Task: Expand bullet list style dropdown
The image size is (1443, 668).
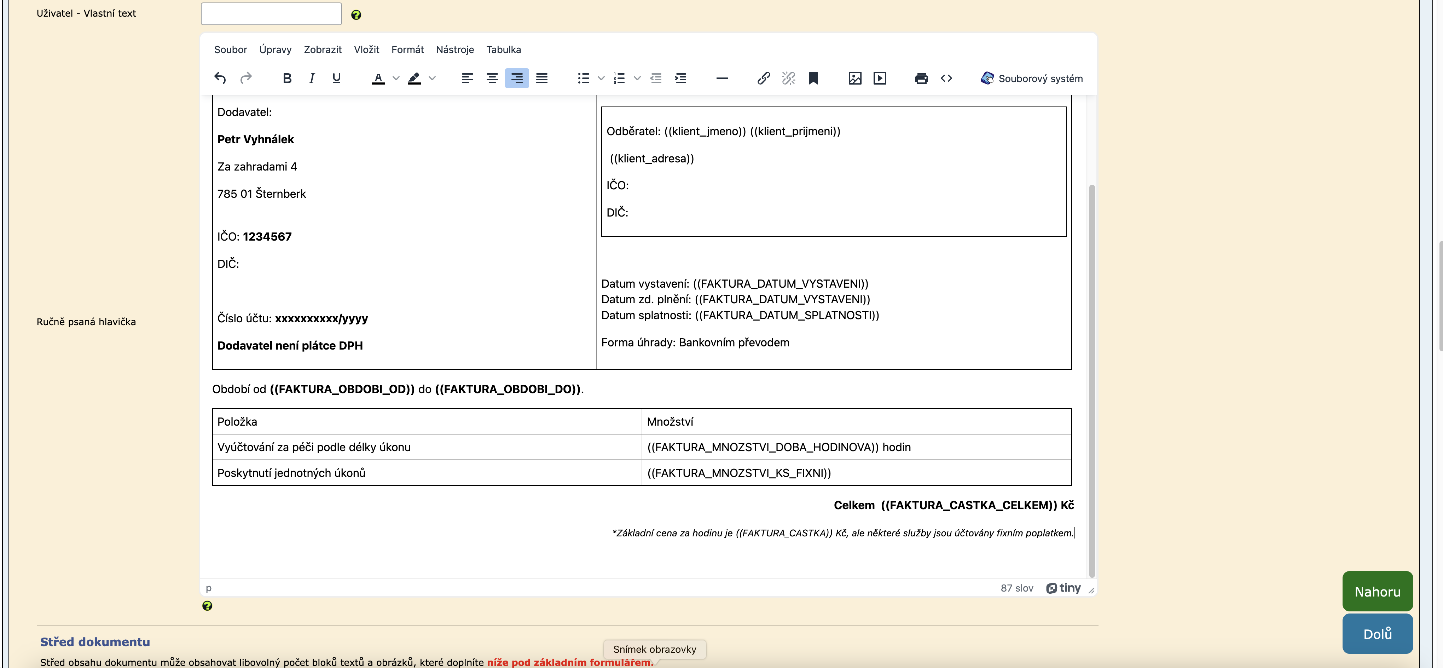Action: point(601,79)
